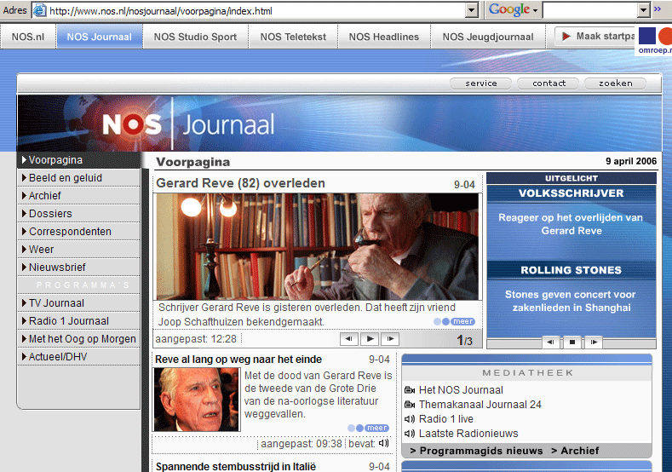Go to previous story in headline slideshow

tap(349, 339)
